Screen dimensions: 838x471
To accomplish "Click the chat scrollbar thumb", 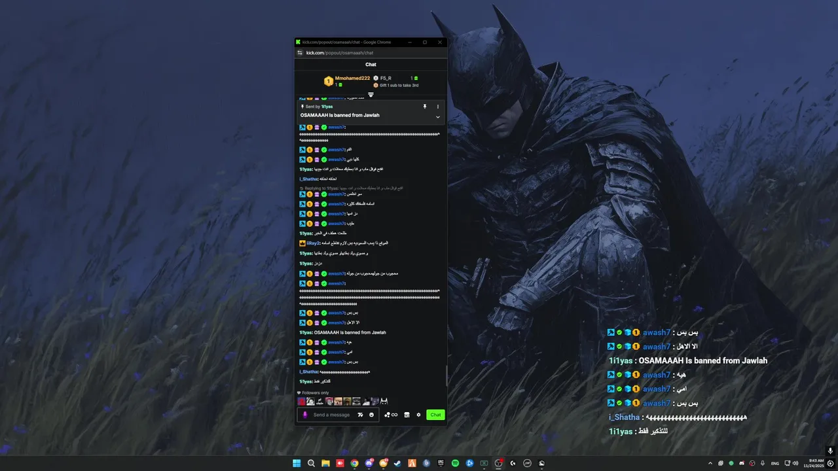I will pyautogui.click(x=447, y=375).
